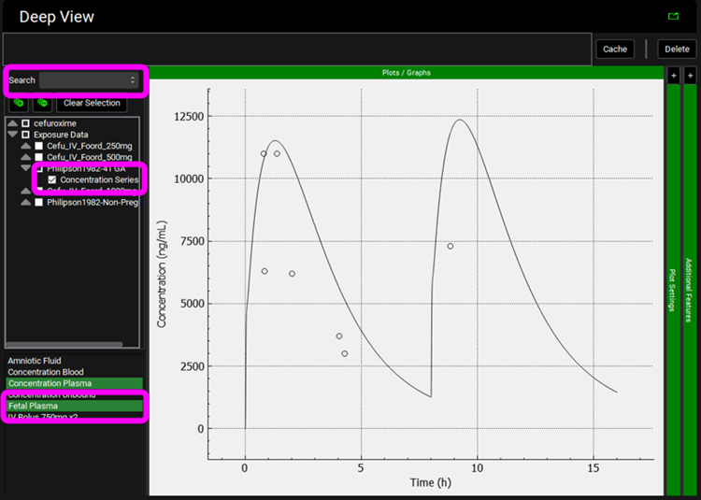The height and width of the screenshot is (500, 701).
Task: Collapse the Exposure Data tree node
Action: pos(12,135)
